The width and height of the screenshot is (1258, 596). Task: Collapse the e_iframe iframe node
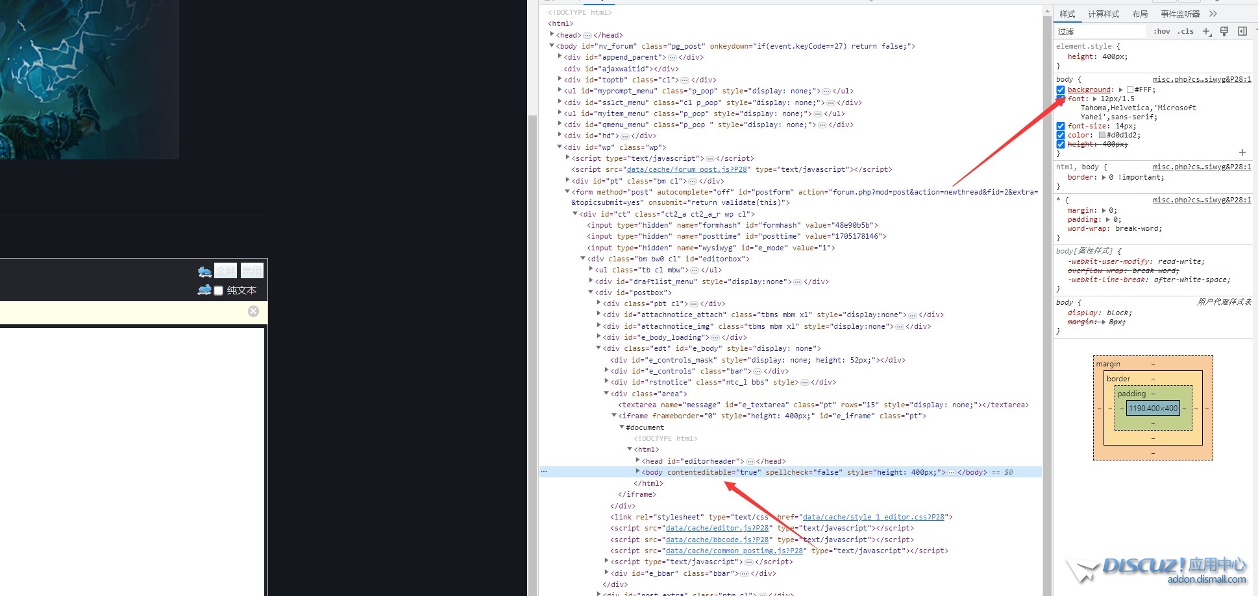[614, 416]
